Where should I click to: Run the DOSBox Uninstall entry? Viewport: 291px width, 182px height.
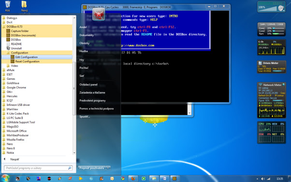pos(37,48)
